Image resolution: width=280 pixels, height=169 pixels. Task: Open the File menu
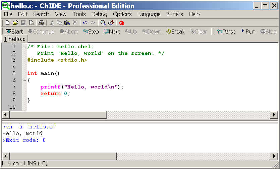coord(8,14)
